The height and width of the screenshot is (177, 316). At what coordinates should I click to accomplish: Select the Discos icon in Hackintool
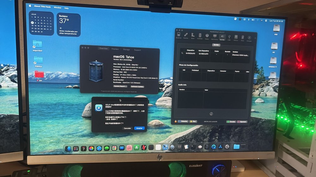tap(236, 37)
